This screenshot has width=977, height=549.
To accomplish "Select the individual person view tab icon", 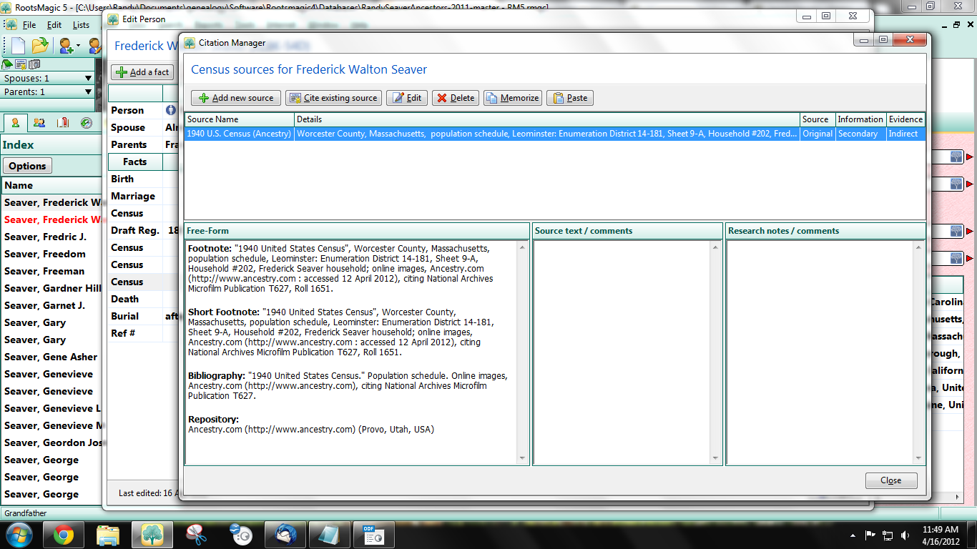I will 15,123.
